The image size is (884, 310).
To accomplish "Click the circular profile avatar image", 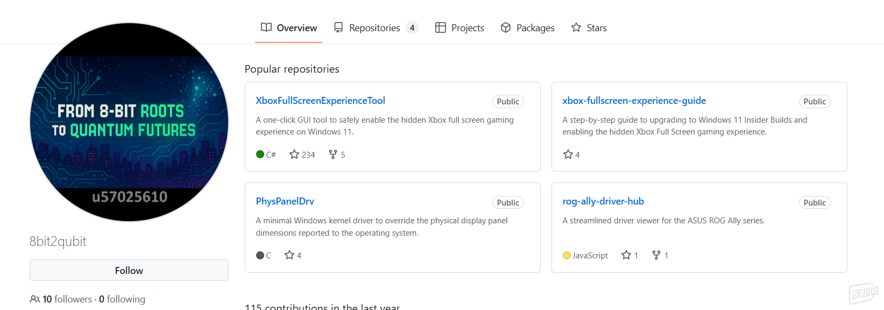I will pos(129,122).
